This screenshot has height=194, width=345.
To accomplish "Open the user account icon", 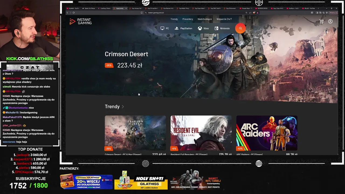I will click(330, 21).
